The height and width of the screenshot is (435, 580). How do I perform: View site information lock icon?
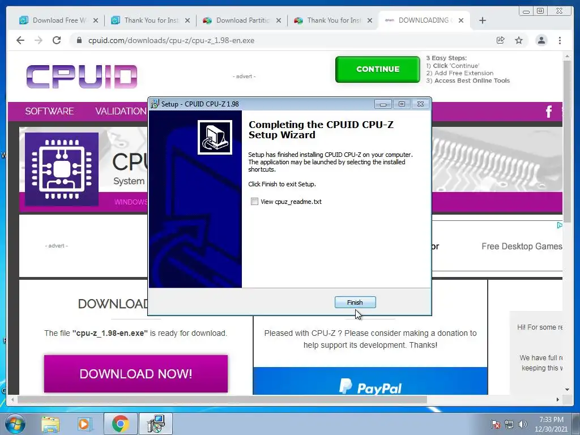coord(79,40)
